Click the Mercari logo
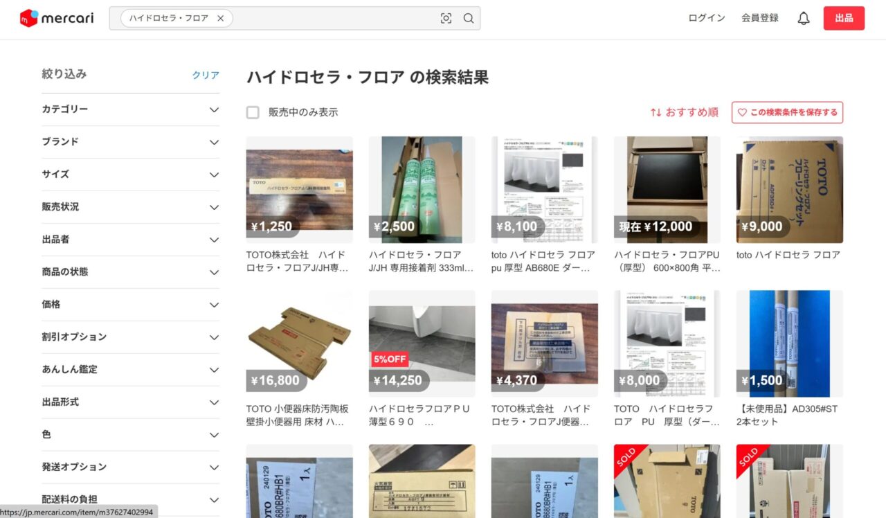This screenshot has height=518, width=886. [x=57, y=19]
